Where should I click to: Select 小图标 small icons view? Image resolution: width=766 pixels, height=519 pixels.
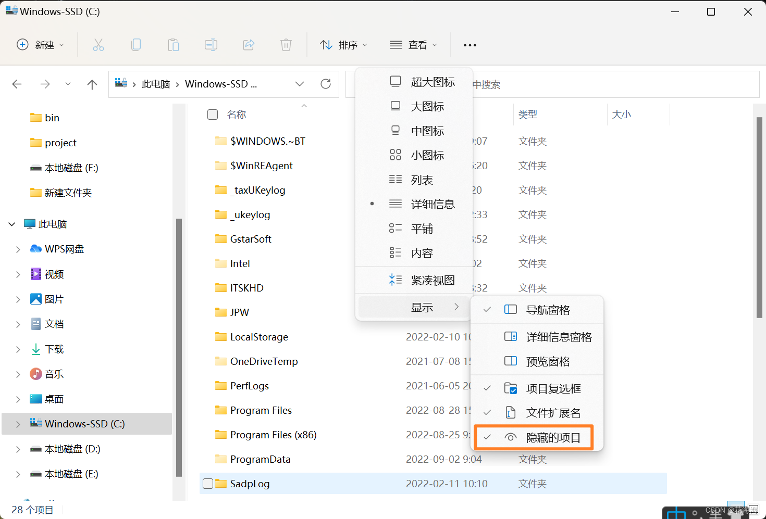click(x=414, y=155)
